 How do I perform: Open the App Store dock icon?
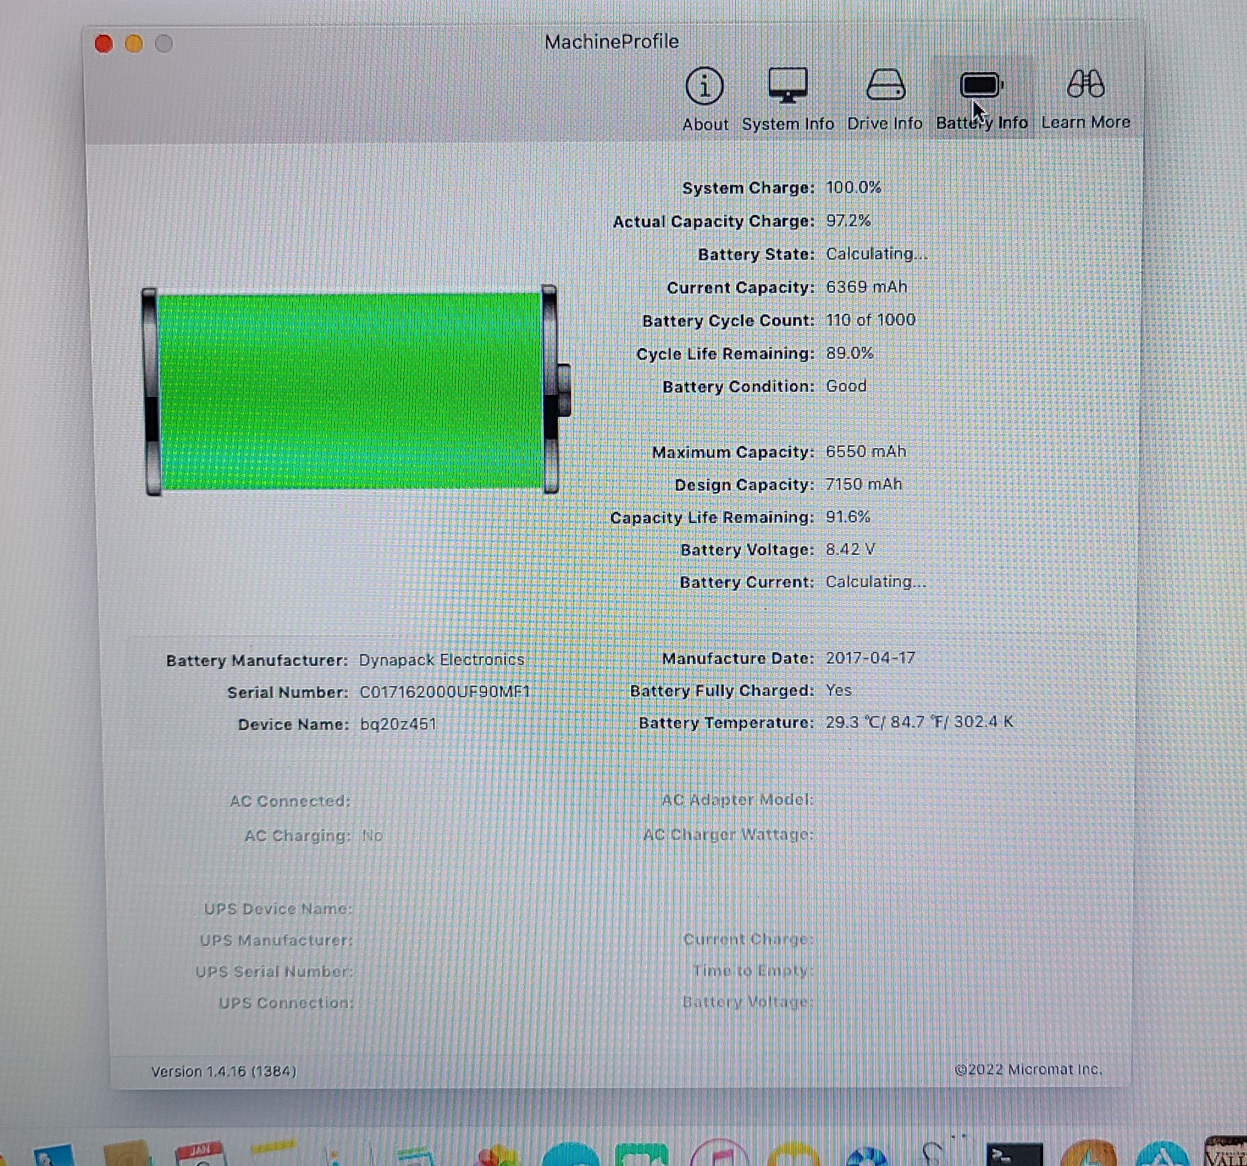pos(1162,1156)
